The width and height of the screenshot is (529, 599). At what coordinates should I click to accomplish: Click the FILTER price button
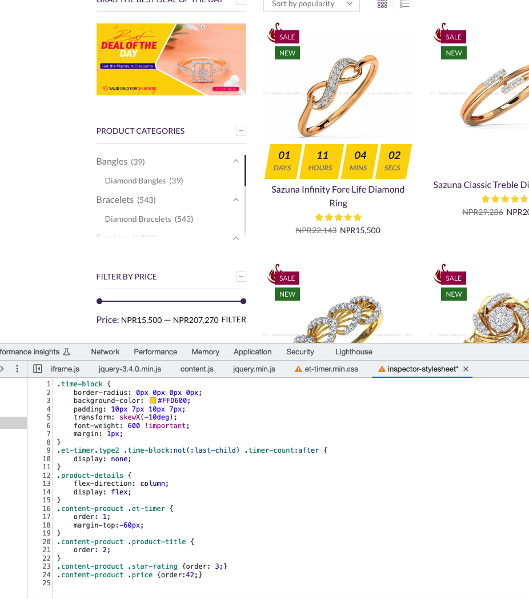(x=234, y=320)
